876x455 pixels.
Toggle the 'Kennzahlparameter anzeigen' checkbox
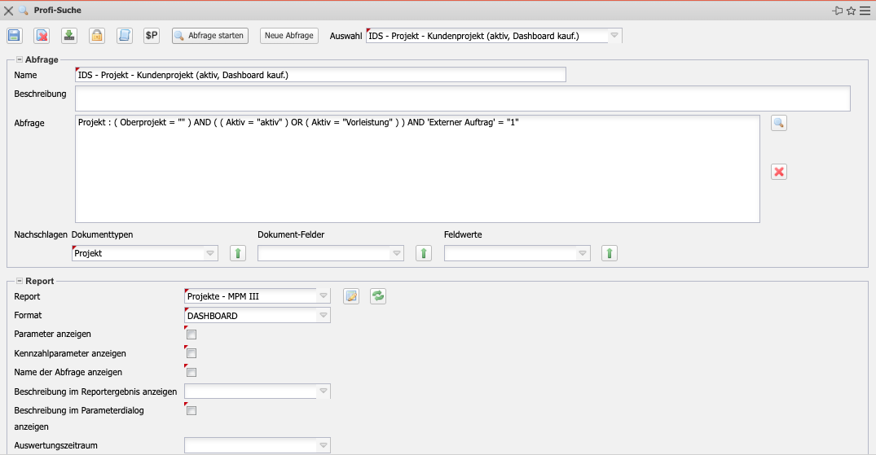pos(191,353)
